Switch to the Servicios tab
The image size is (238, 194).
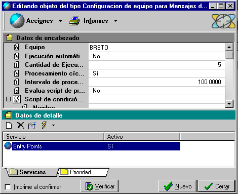pos(32,172)
